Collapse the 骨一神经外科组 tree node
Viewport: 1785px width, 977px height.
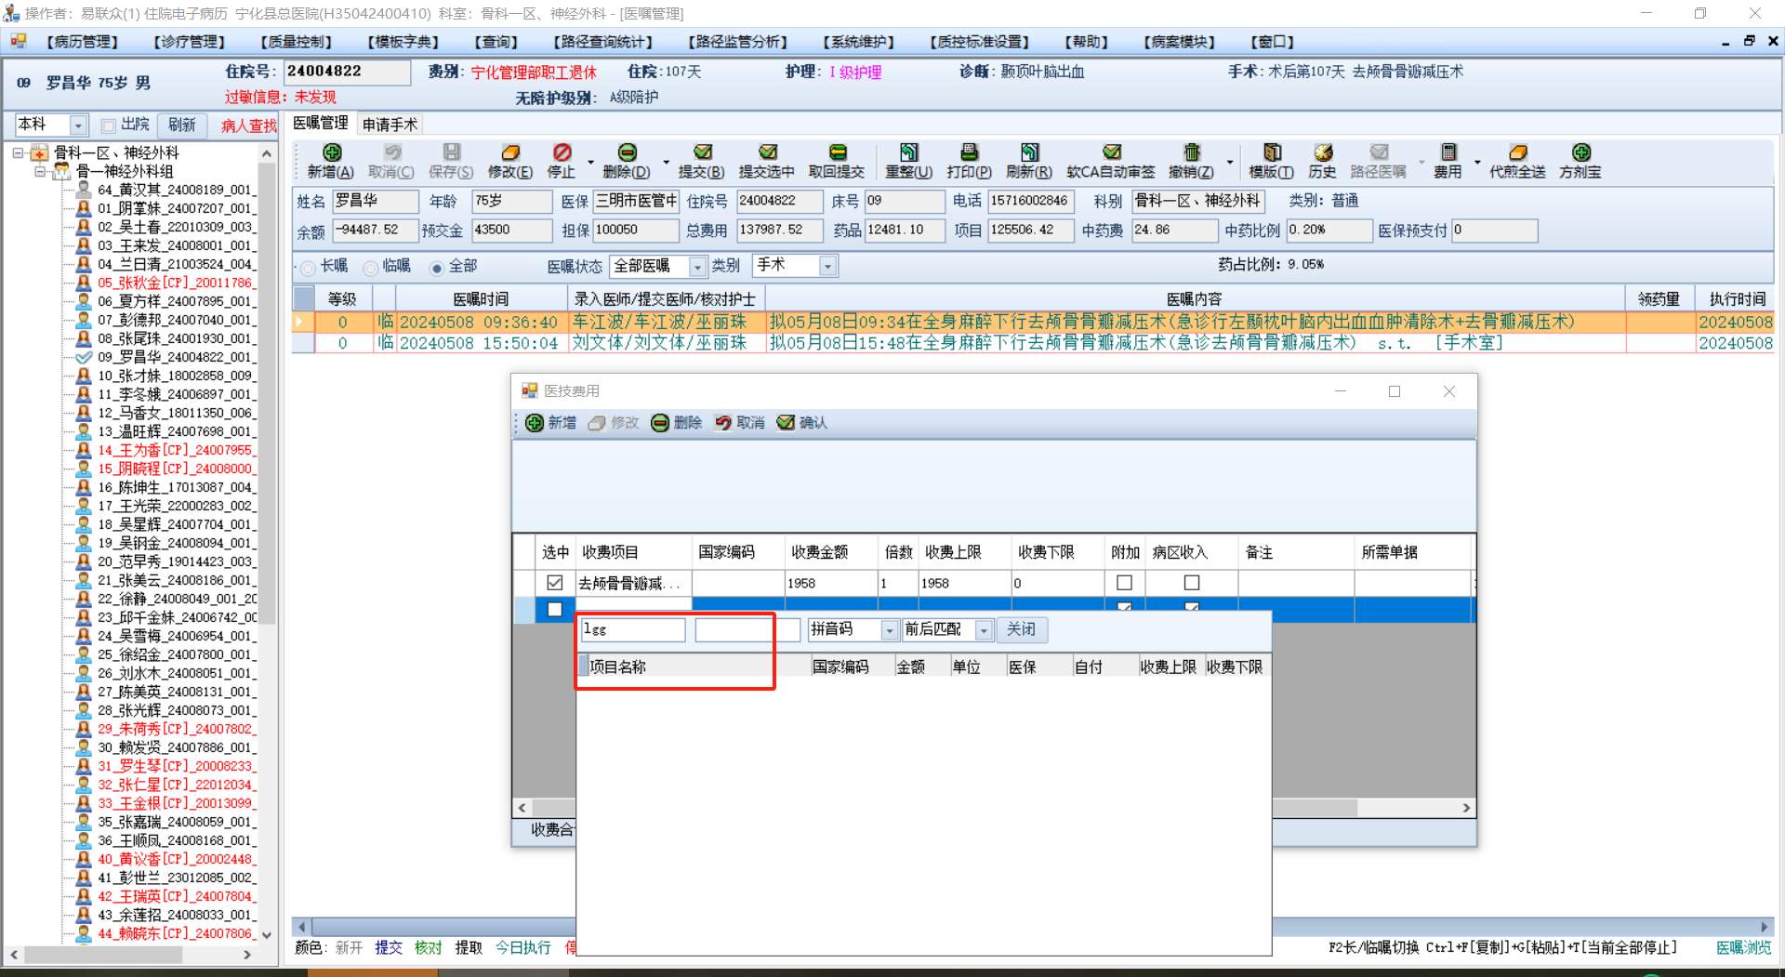click(x=40, y=172)
